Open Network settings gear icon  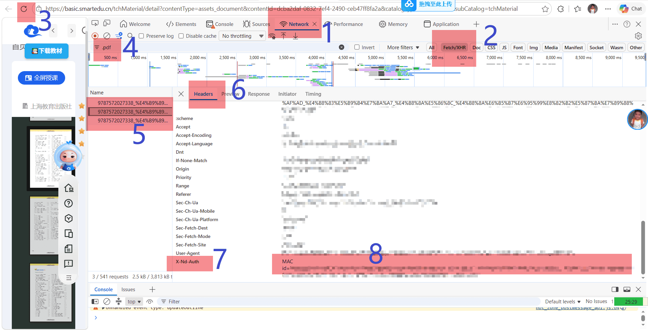(x=638, y=36)
